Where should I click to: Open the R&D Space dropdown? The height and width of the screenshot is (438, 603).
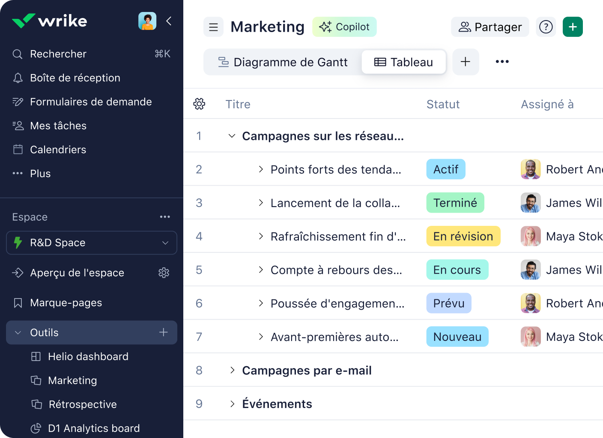coord(92,243)
